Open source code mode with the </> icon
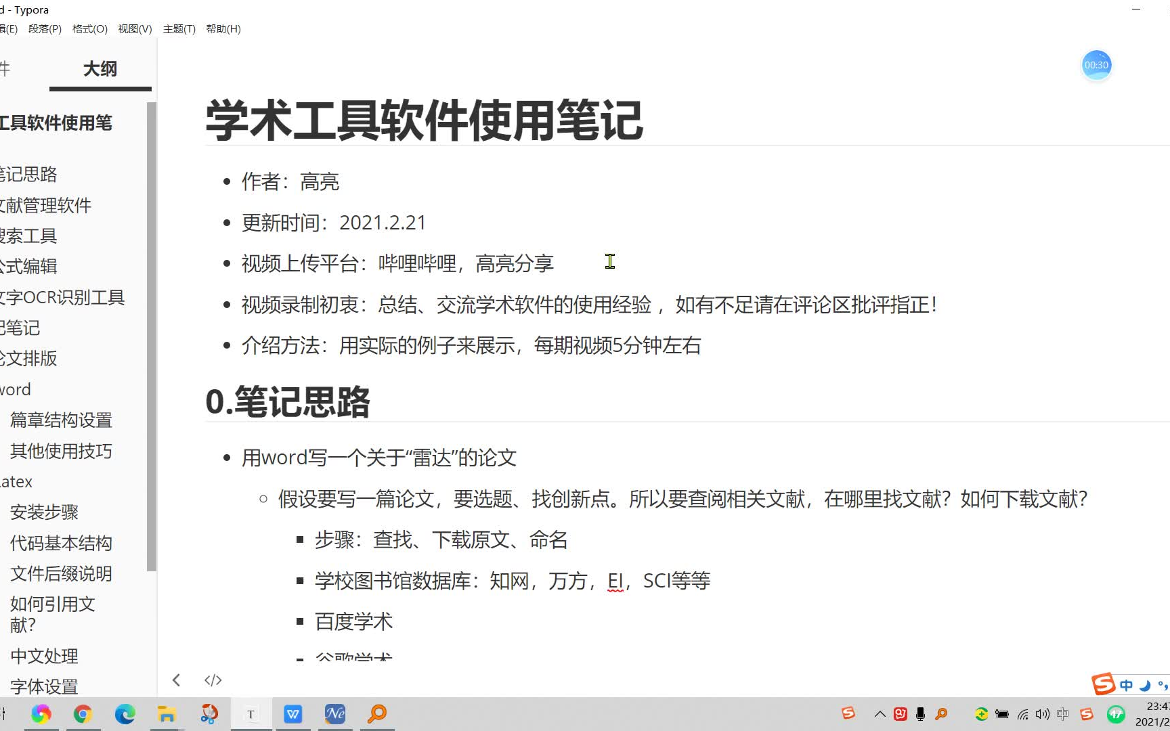 pos(212,680)
